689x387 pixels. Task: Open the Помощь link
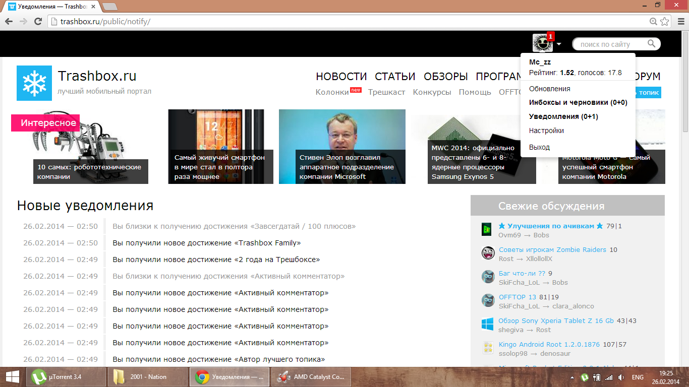click(475, 92)
